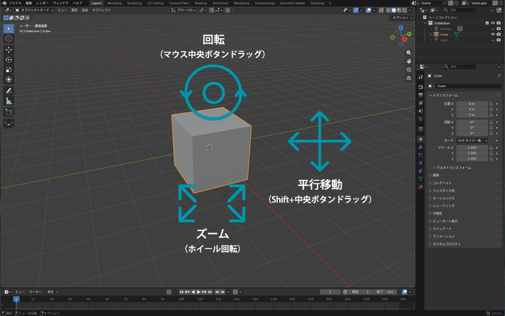Select the Annotate pencil tool

tap(9, 91)
